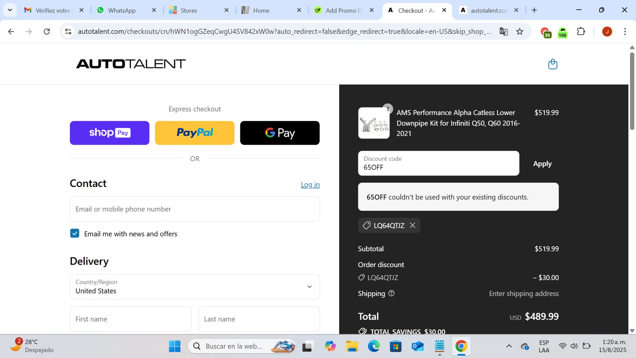
Task: Open the Chrome extensions puzzle icon
Action: pyautogui.click(x=581, y=31)
